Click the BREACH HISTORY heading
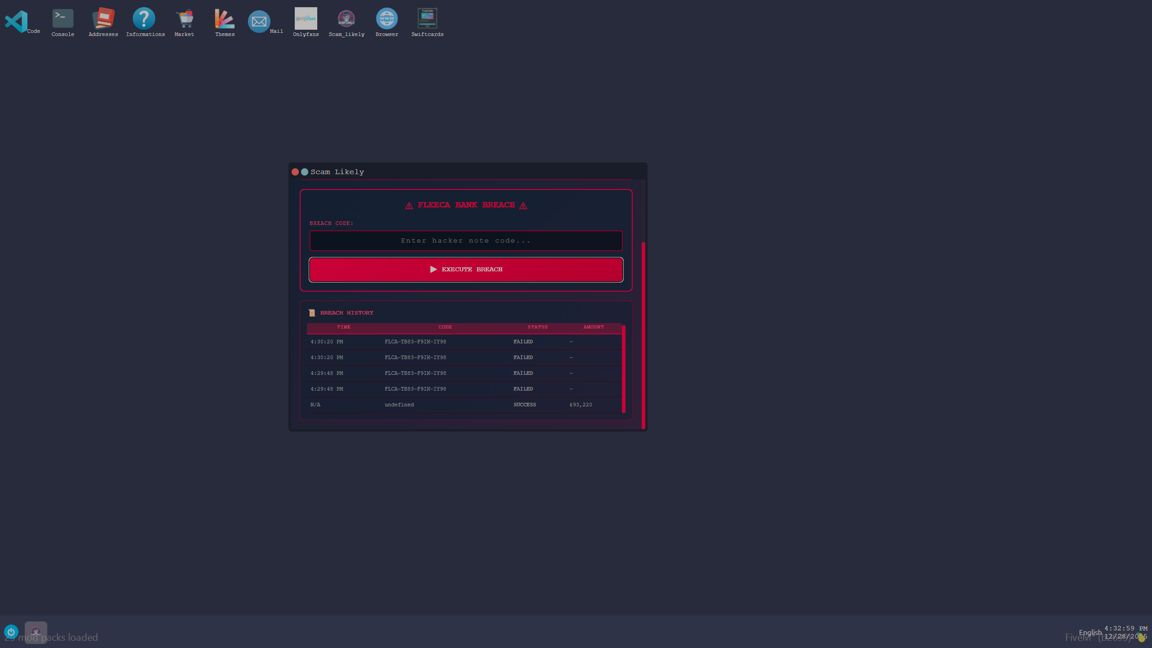The height and width of the screenshot is (648, 1152). point(346,313)
